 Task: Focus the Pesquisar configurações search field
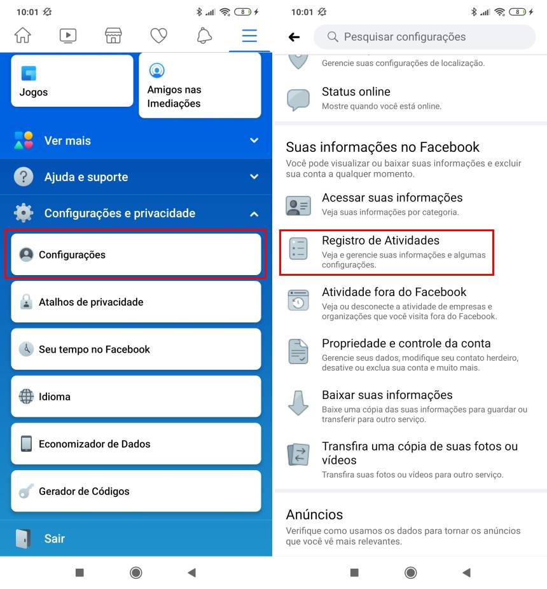[424, 37]
